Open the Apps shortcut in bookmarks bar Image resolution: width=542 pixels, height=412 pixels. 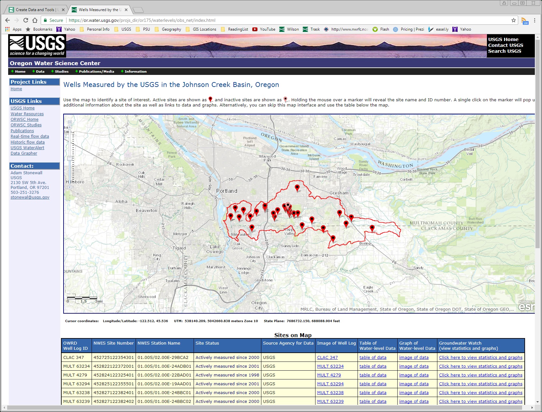(x=13, y=29)
